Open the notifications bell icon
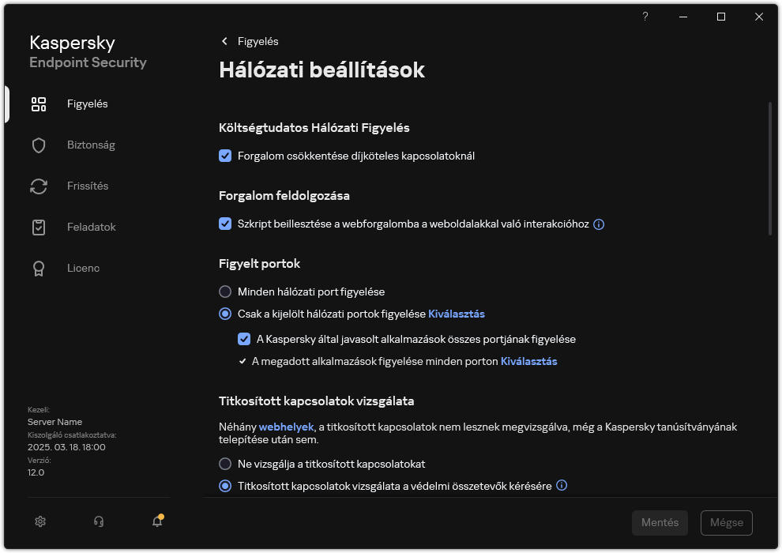 (x=156, y=523)
